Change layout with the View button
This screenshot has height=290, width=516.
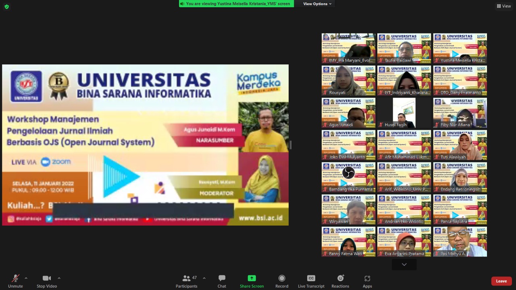click(504, 6)
